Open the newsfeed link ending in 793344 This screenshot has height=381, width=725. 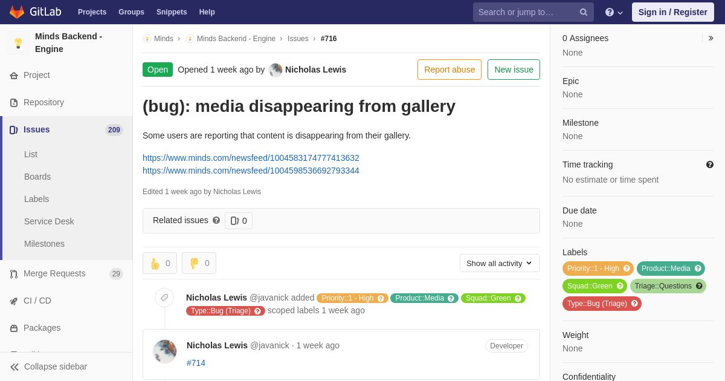coord(251,171)
